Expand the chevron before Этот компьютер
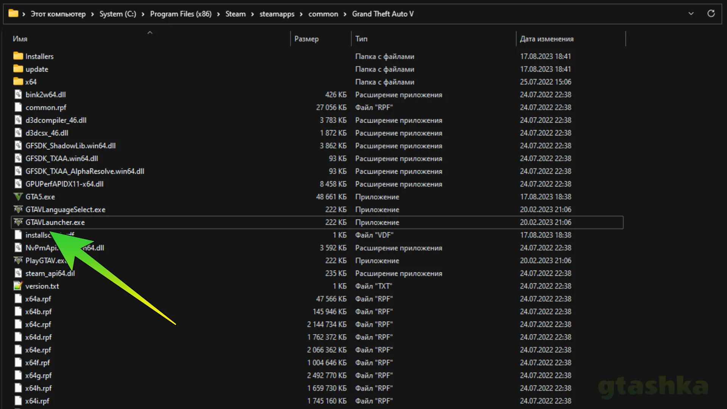The image size is (727, 409). [24, 14]
